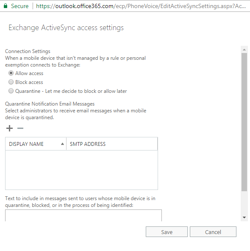The width and height of the screenshot is (250, 251).
Task: Click the Secure label in the address bar
Action: click(x=19, y=6)
